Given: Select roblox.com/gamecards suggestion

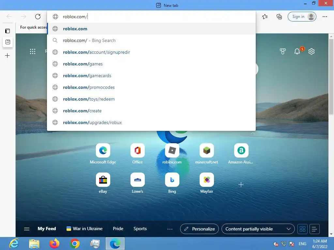Looking at the screenshot, I should point(151,76).
